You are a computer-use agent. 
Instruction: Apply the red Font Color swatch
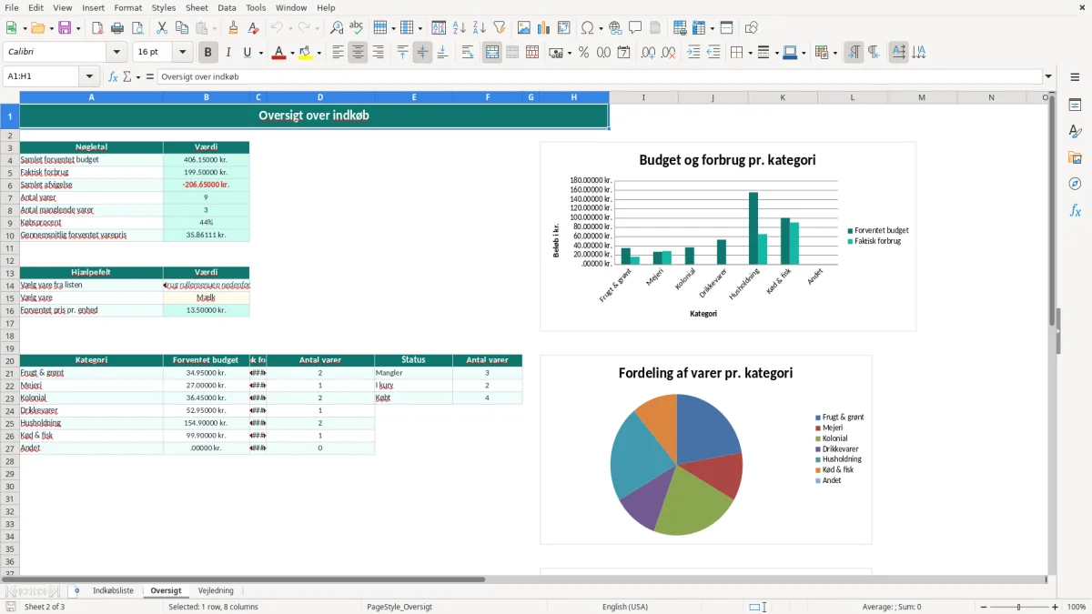(278, 53)
